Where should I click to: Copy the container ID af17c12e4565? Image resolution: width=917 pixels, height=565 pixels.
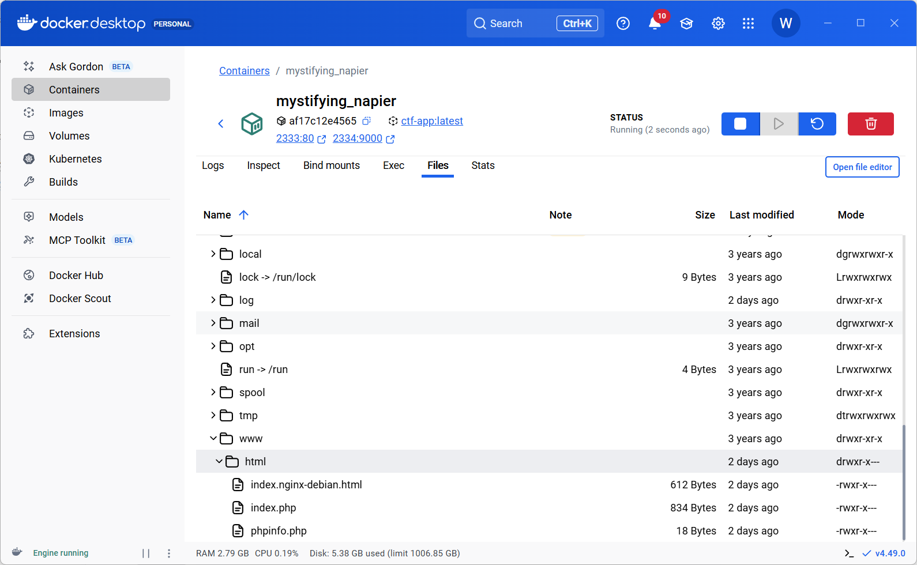366,121
